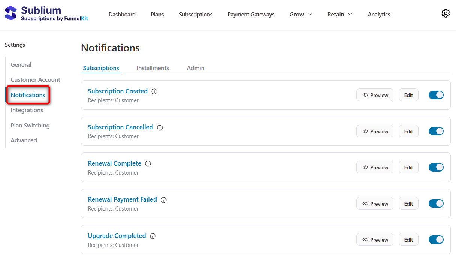Open Integrations settings
Image resolution: width=456 pixels, height=260 pixels.
[27, 110]
